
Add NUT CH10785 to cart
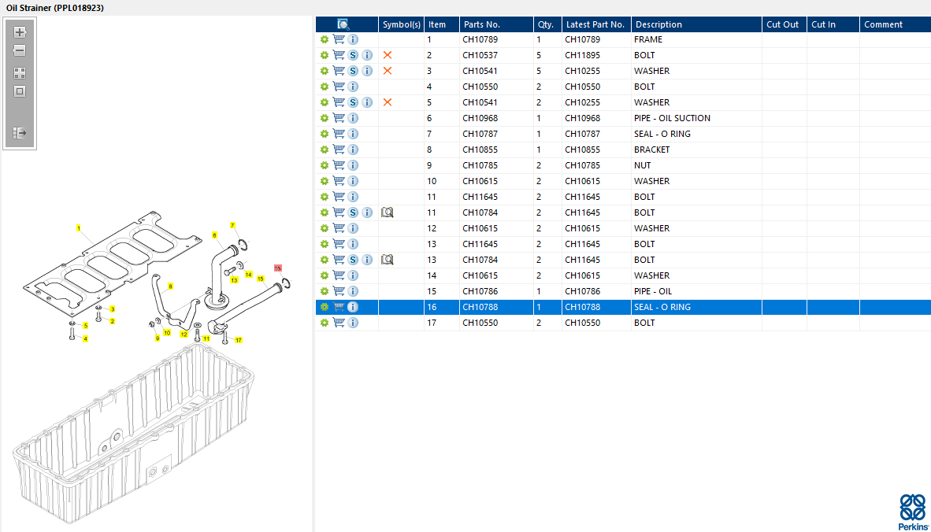(x=339, y=165)
